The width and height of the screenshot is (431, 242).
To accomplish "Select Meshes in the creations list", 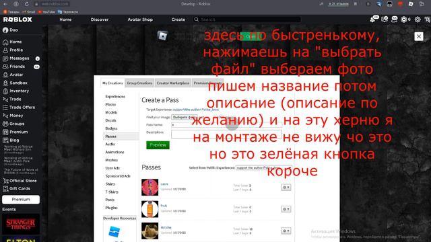I will (112, 160).
